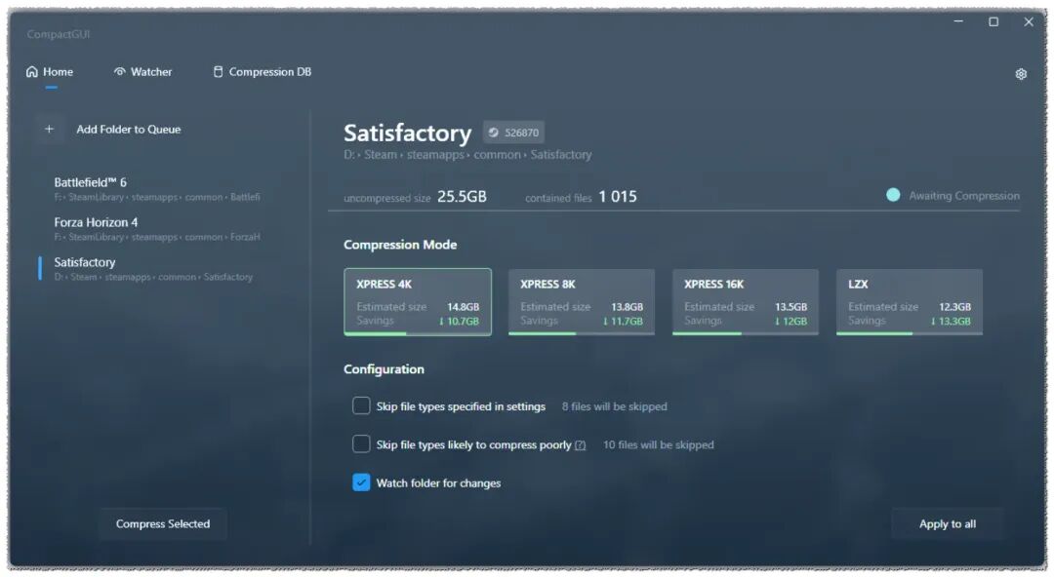The image size is (1054, 577).
Task: Click the Satisfactory folder title
Action: [x=407, y=133]
